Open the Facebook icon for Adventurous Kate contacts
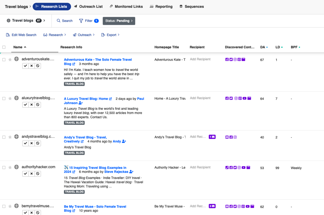This screenshot has width=324, height=215. (227, 59)
